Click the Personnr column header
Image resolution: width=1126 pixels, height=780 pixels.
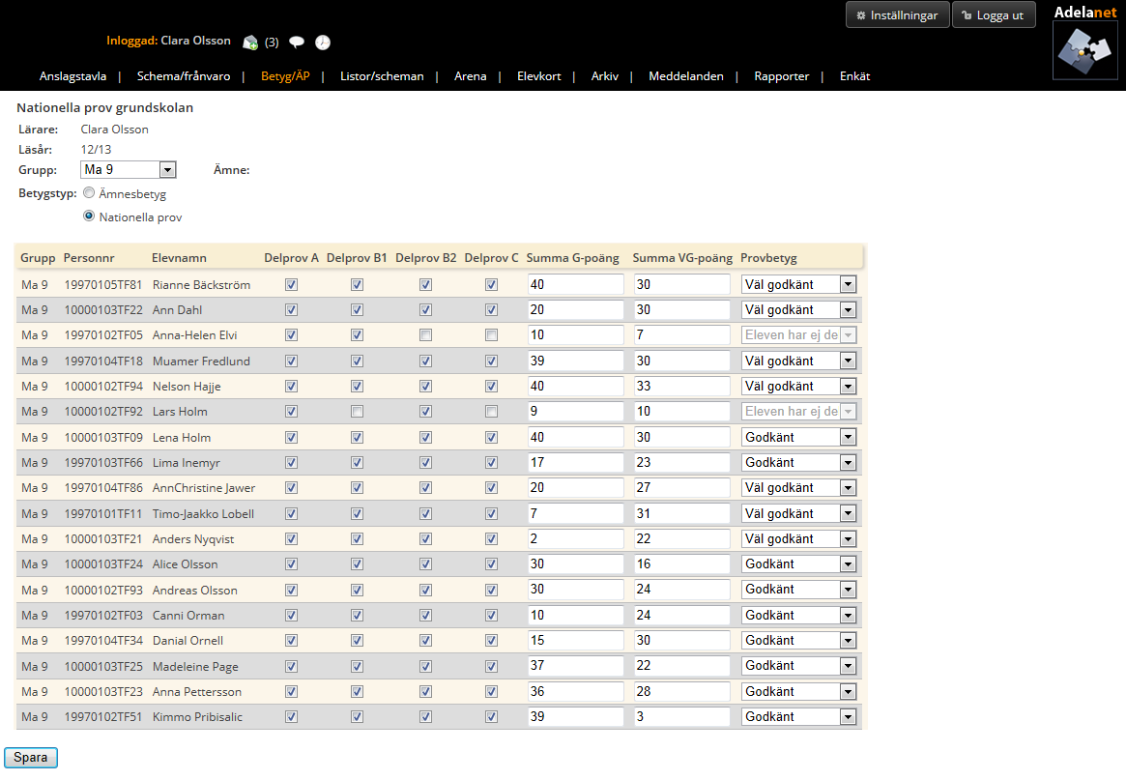click(x=88, y=258)
